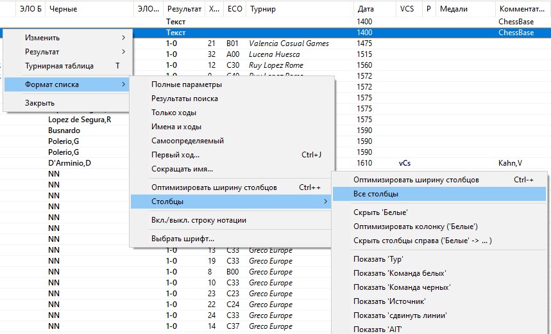
Task: Select Турнирная таблица menu entry
Action: click(x=68, y=66)
